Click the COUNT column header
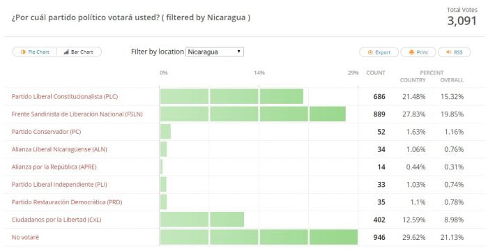Image resolution: width=488 pixels, height=251 pixels. 376,73
